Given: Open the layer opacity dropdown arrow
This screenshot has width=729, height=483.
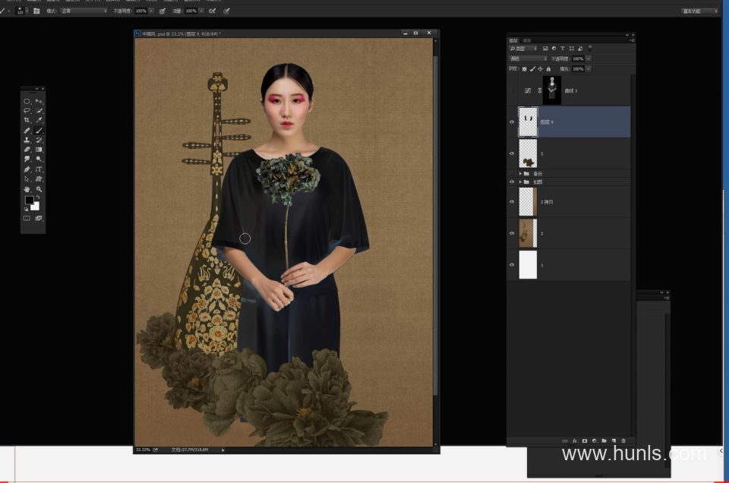Looking at the screenshot, I should click(588, 58).
